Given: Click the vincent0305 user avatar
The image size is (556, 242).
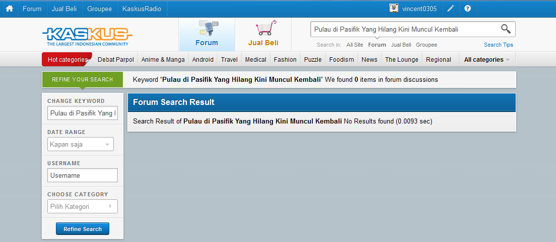Looking at the screenshot, I should (x=394, y=9).
